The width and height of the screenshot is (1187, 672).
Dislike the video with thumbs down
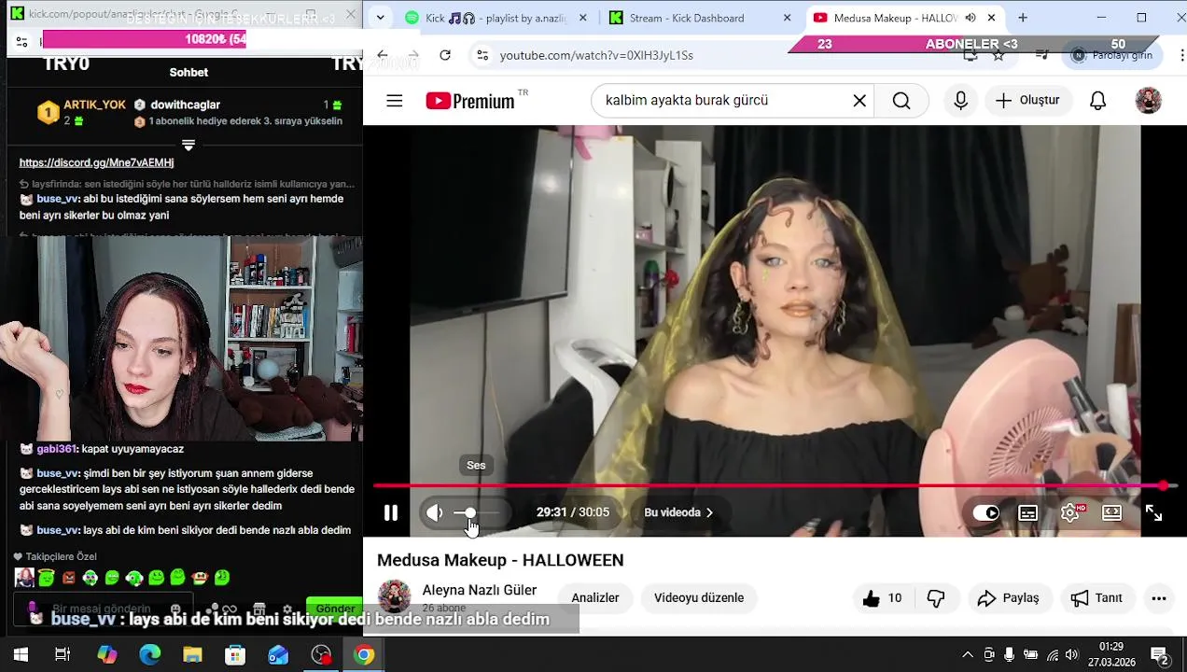(x=936, y=598)
